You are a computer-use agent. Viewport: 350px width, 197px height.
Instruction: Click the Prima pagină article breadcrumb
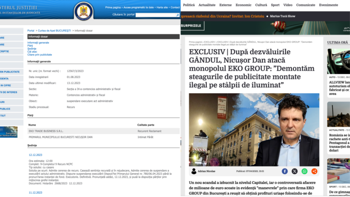coord(195,42)
